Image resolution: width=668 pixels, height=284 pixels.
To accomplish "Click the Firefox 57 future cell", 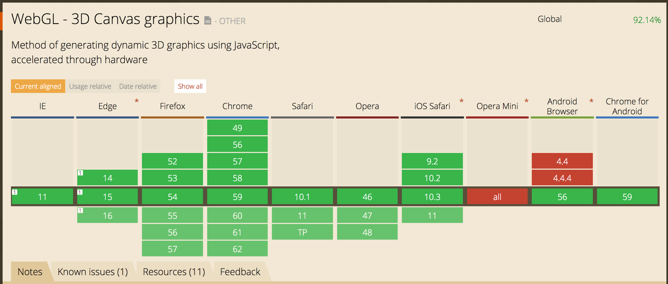I will coord(172,249).
